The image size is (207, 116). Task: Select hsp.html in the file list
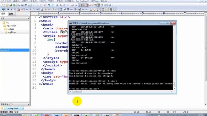[x=15, y=50]
